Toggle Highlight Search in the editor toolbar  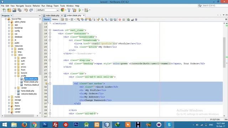(90, 20)
